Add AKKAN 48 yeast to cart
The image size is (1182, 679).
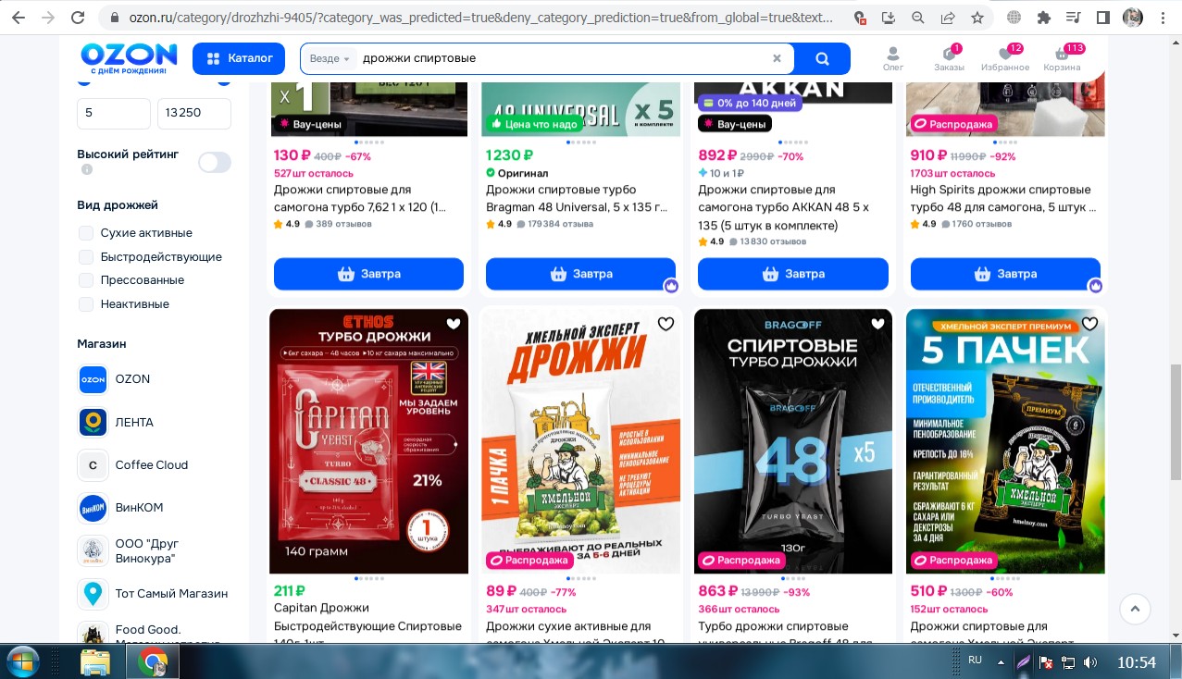(x=793, y=274)
